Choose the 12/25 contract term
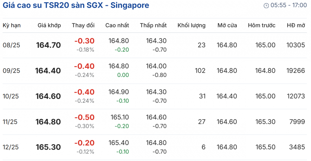Image resolution: width=311 pixels, height=161 pixels. 11,147
